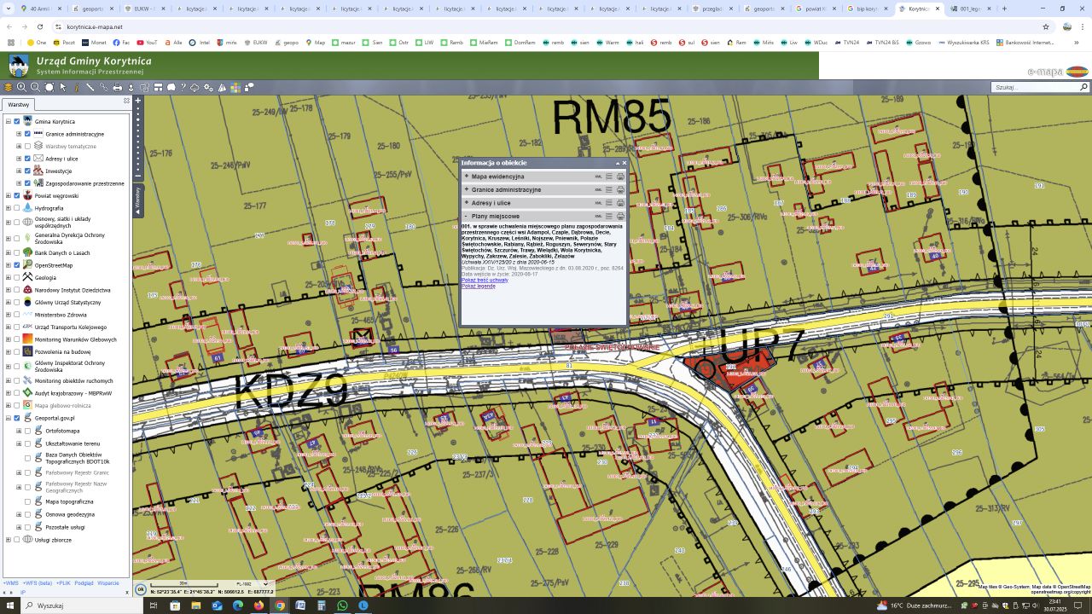Turn off the OpenStreetMap layer
The height and width of the screenshot is (614, 1092).
click(x=17, y=265)
